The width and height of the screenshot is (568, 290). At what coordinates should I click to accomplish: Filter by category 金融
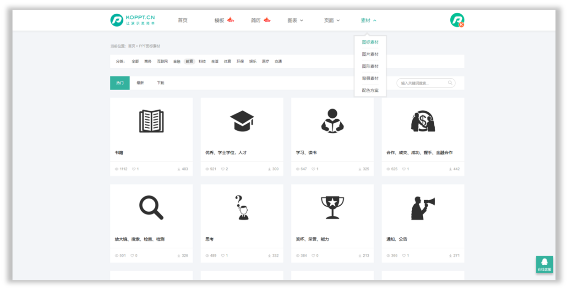177,61
